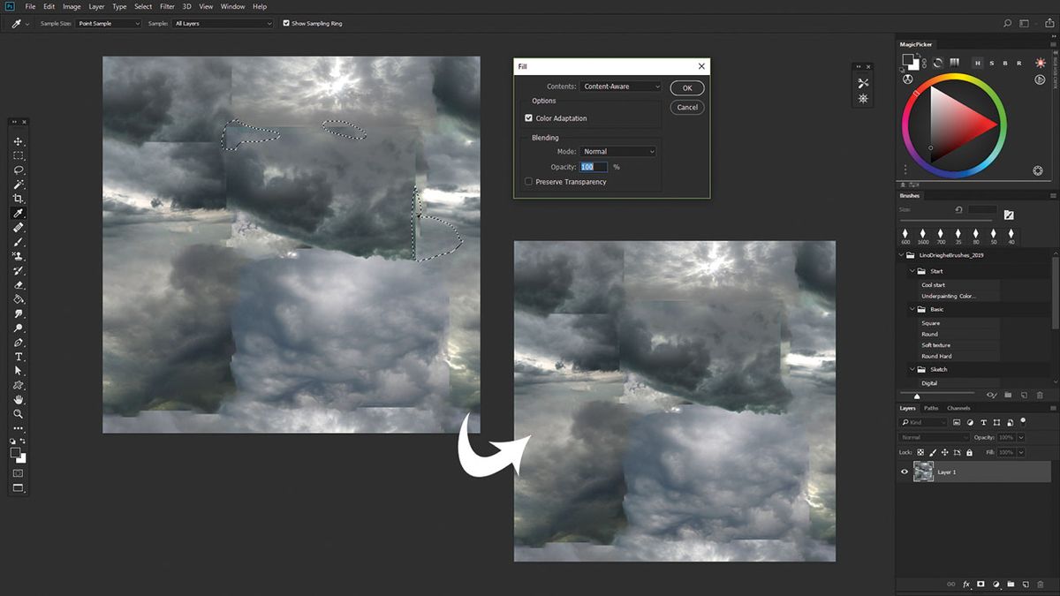
Task: Uncheck Color Adaptation in Fill dialog
Action: pyautogui.click(x=528, y=117)
